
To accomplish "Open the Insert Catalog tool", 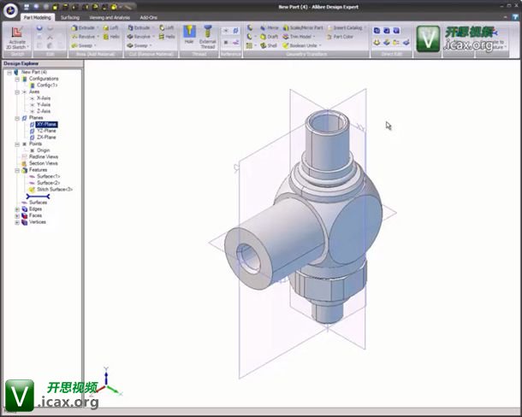I will (x=348, y=27).
